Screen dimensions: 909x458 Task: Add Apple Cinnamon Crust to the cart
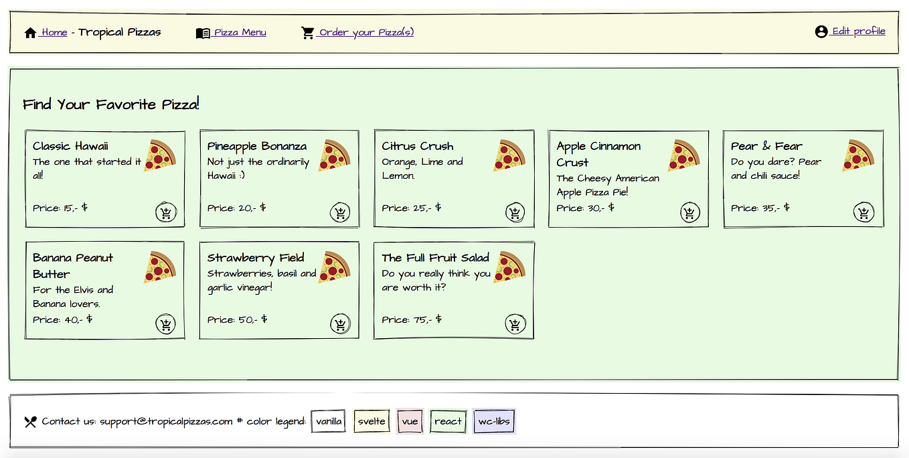(x=689, y=212)
